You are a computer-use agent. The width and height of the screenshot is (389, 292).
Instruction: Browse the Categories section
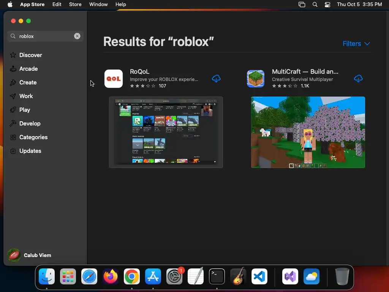click(33, 137)
